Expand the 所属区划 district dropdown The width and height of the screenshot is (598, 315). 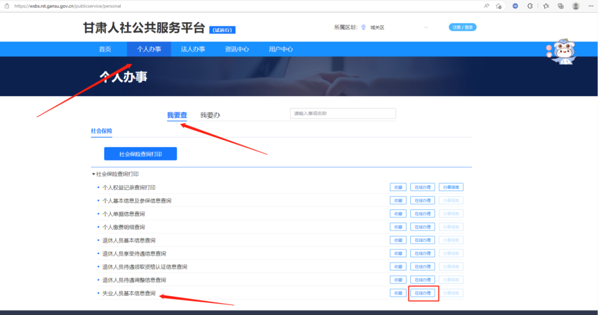pos(426,27)
